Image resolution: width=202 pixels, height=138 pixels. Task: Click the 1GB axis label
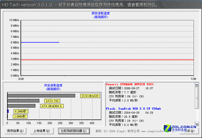tap(193, 79)
